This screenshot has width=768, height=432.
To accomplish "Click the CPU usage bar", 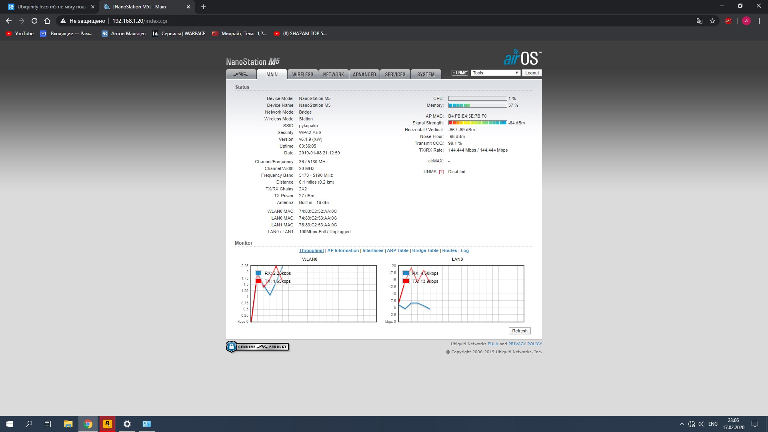I will tap(478, 98).
